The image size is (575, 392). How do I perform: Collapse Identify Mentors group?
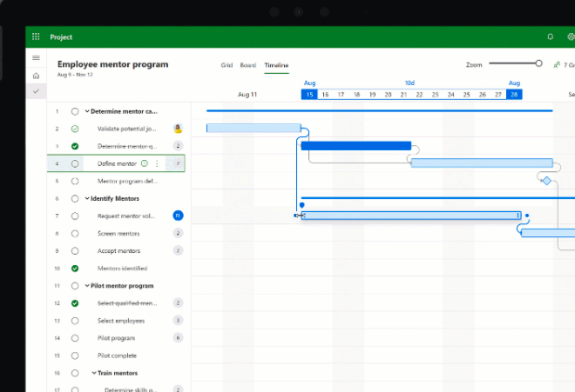coord(87,198)
